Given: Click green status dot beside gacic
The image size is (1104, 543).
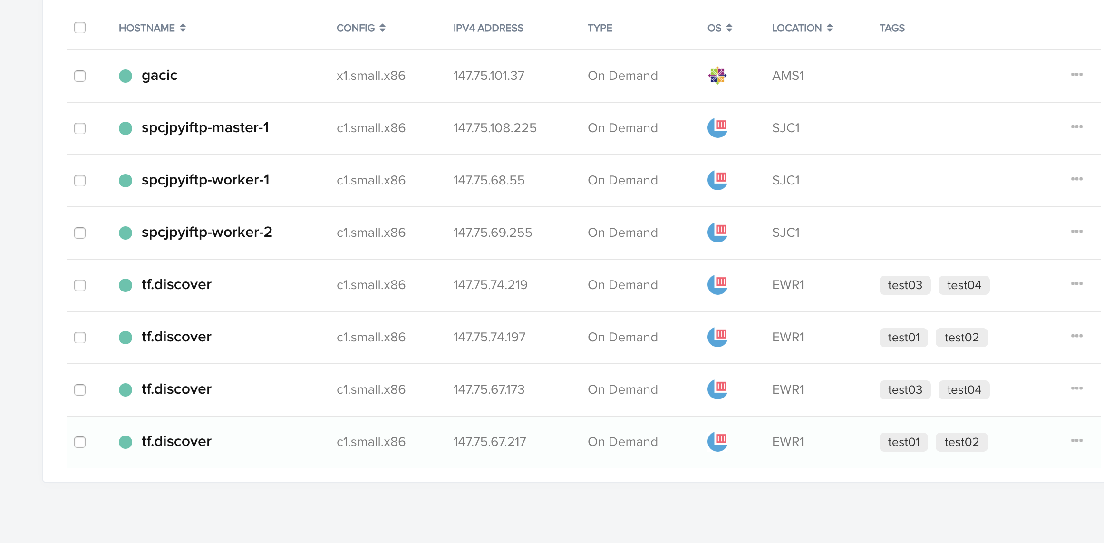Looking at the screenshot, I should coord(126,76).
